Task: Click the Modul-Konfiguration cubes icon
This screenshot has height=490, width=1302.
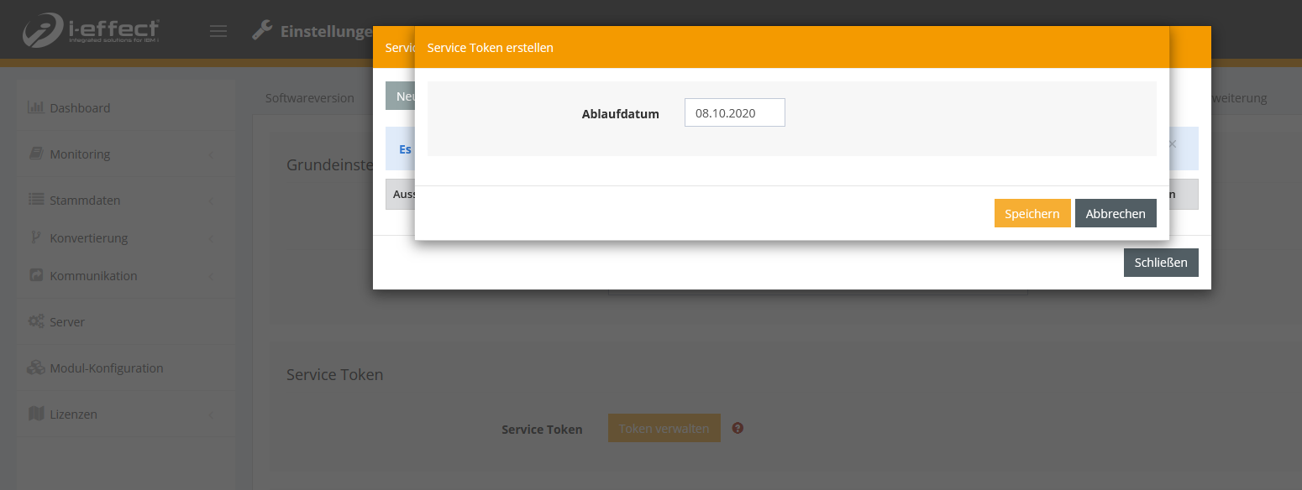Action: pos(35,367)
